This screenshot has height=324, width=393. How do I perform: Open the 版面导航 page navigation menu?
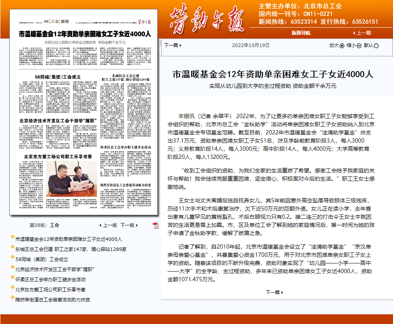click(301, 33)
